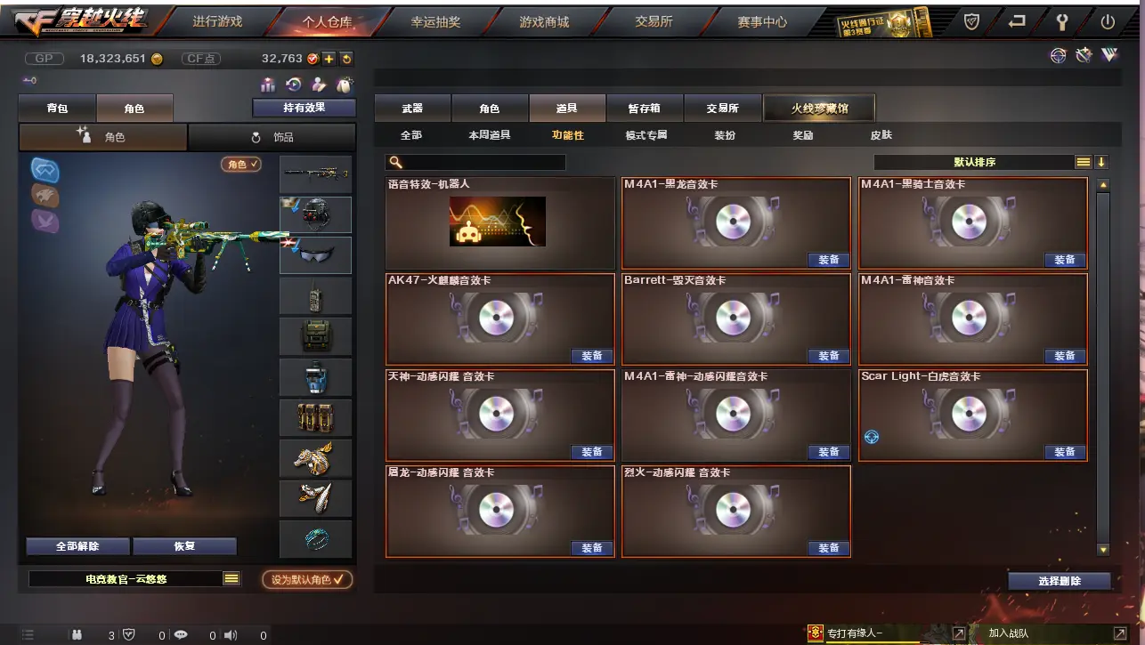Select the sunglasses equipment slot icon
Viewport: 1145px width, 645px height.
(x=316, y=255)
